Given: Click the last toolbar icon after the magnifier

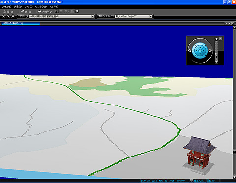Looking at the screenshot, I should click(x=77, y=11).
